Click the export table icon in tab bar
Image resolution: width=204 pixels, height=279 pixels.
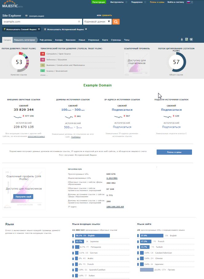[x=186, y=39]
